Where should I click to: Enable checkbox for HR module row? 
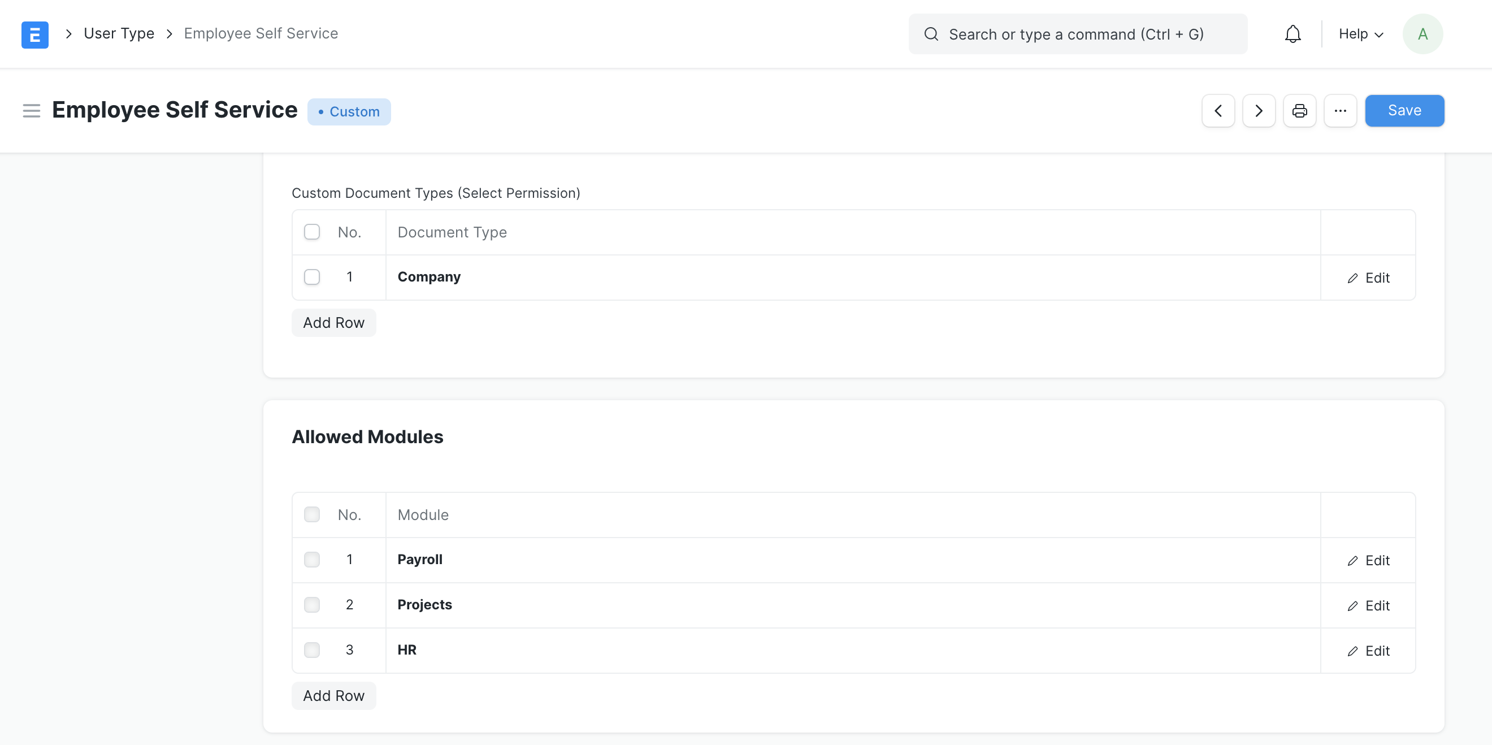point(312,650)
